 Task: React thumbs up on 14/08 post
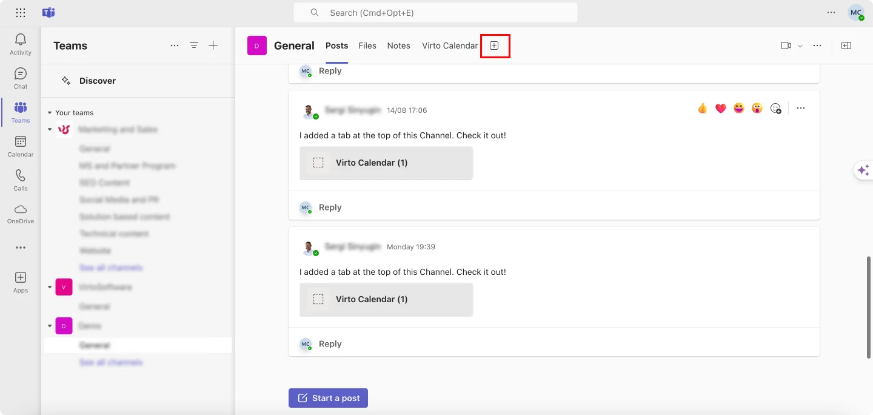703,108
